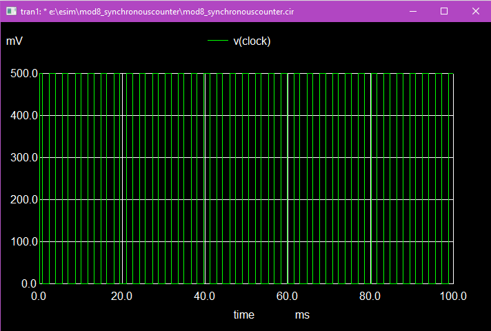Select the 400.0 y-axis label

pos(24,116)
